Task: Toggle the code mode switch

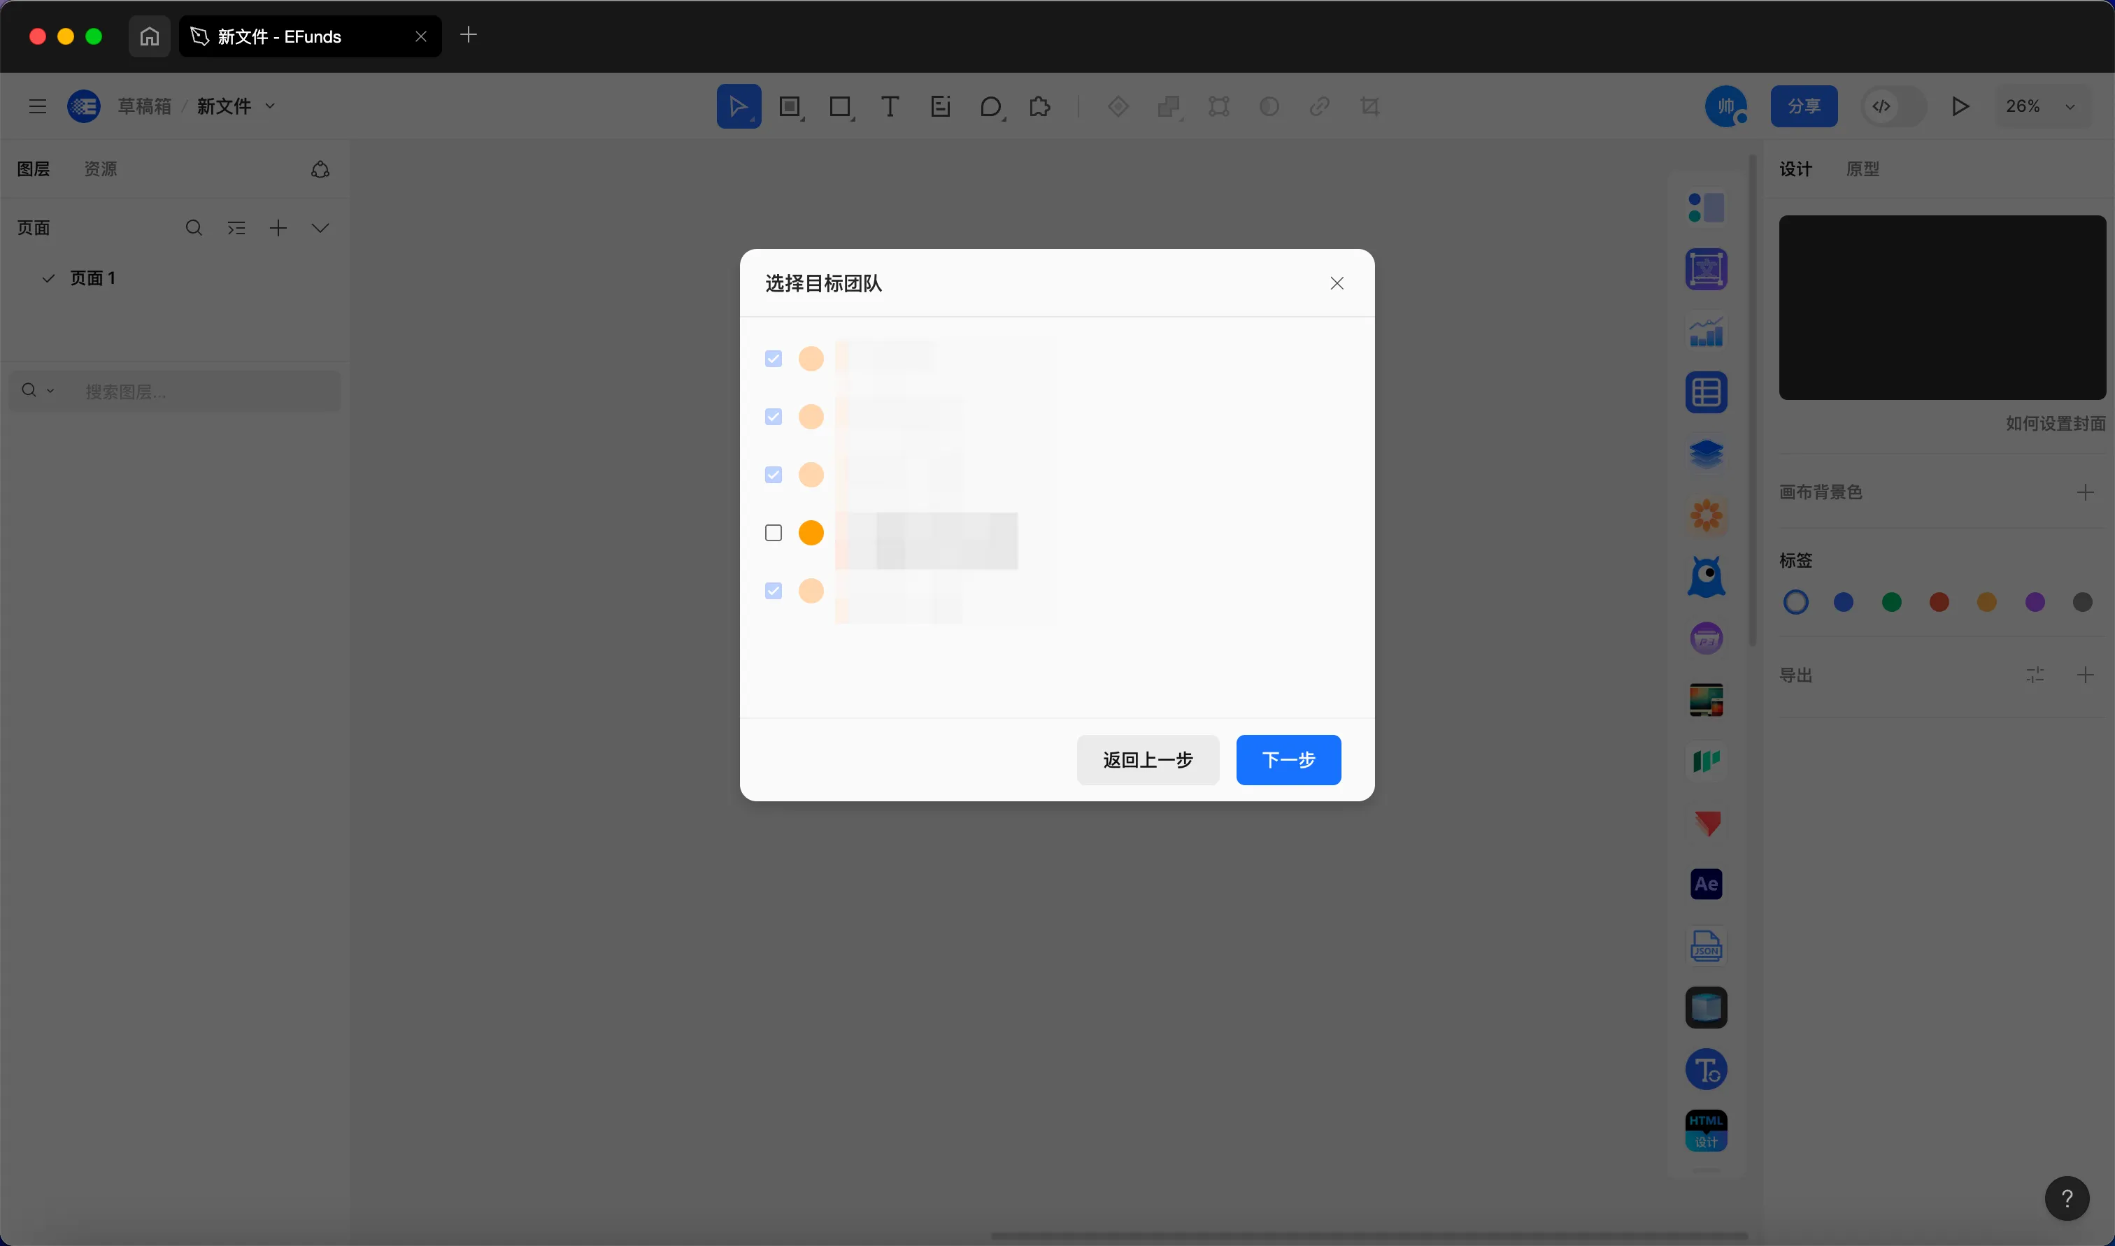Action: (x=1893, y=107)
